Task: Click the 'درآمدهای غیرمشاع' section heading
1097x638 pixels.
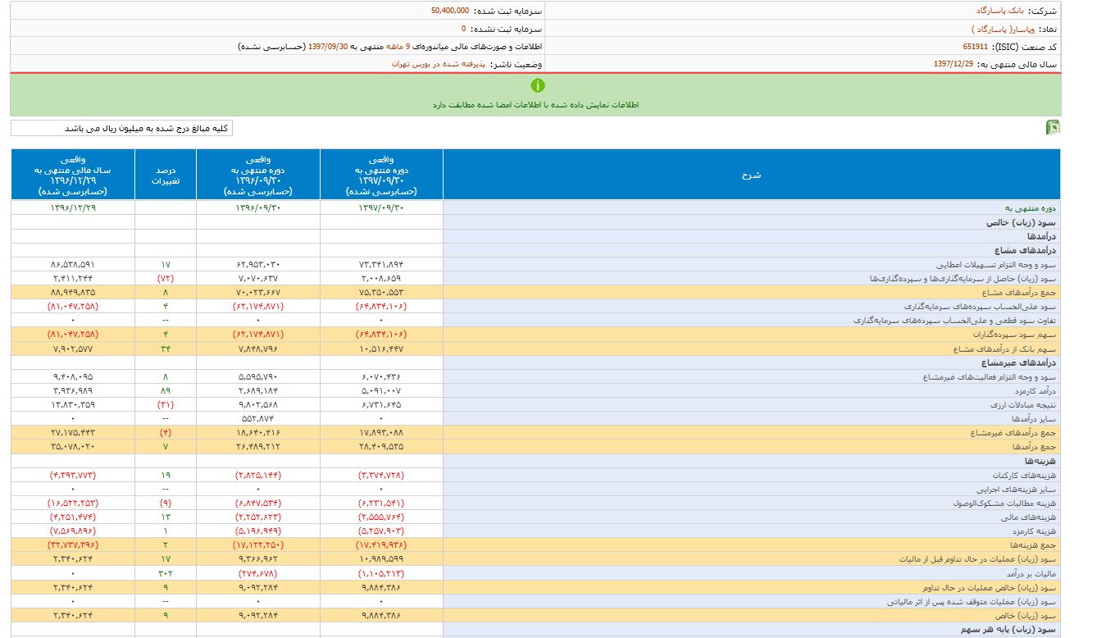Action: tap(1019, 362)
